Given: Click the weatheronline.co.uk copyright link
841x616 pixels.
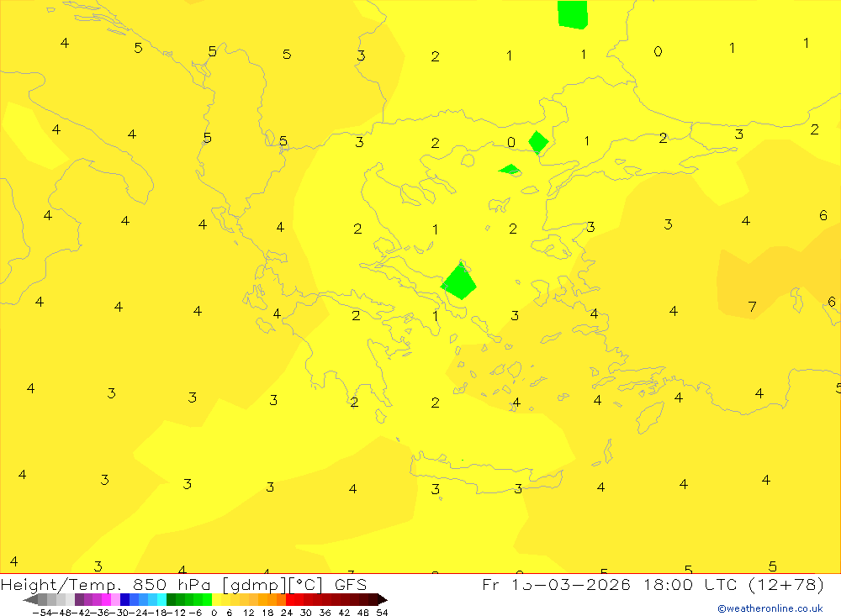Looking at the screenshot, I should [x=770, y=608].
